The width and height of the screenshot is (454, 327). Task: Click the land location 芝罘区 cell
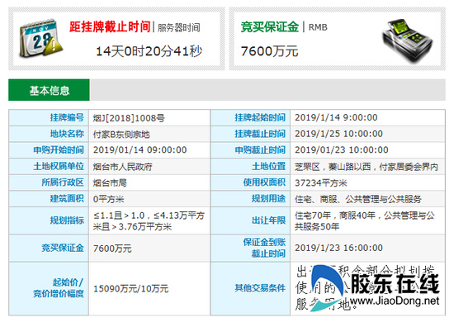[x=367, y=167]
